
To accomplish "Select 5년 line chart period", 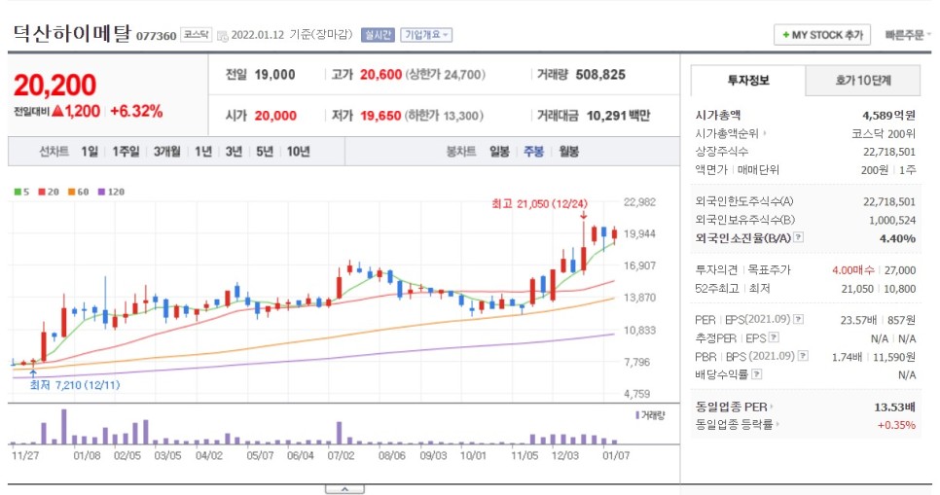I will [265, 152].
